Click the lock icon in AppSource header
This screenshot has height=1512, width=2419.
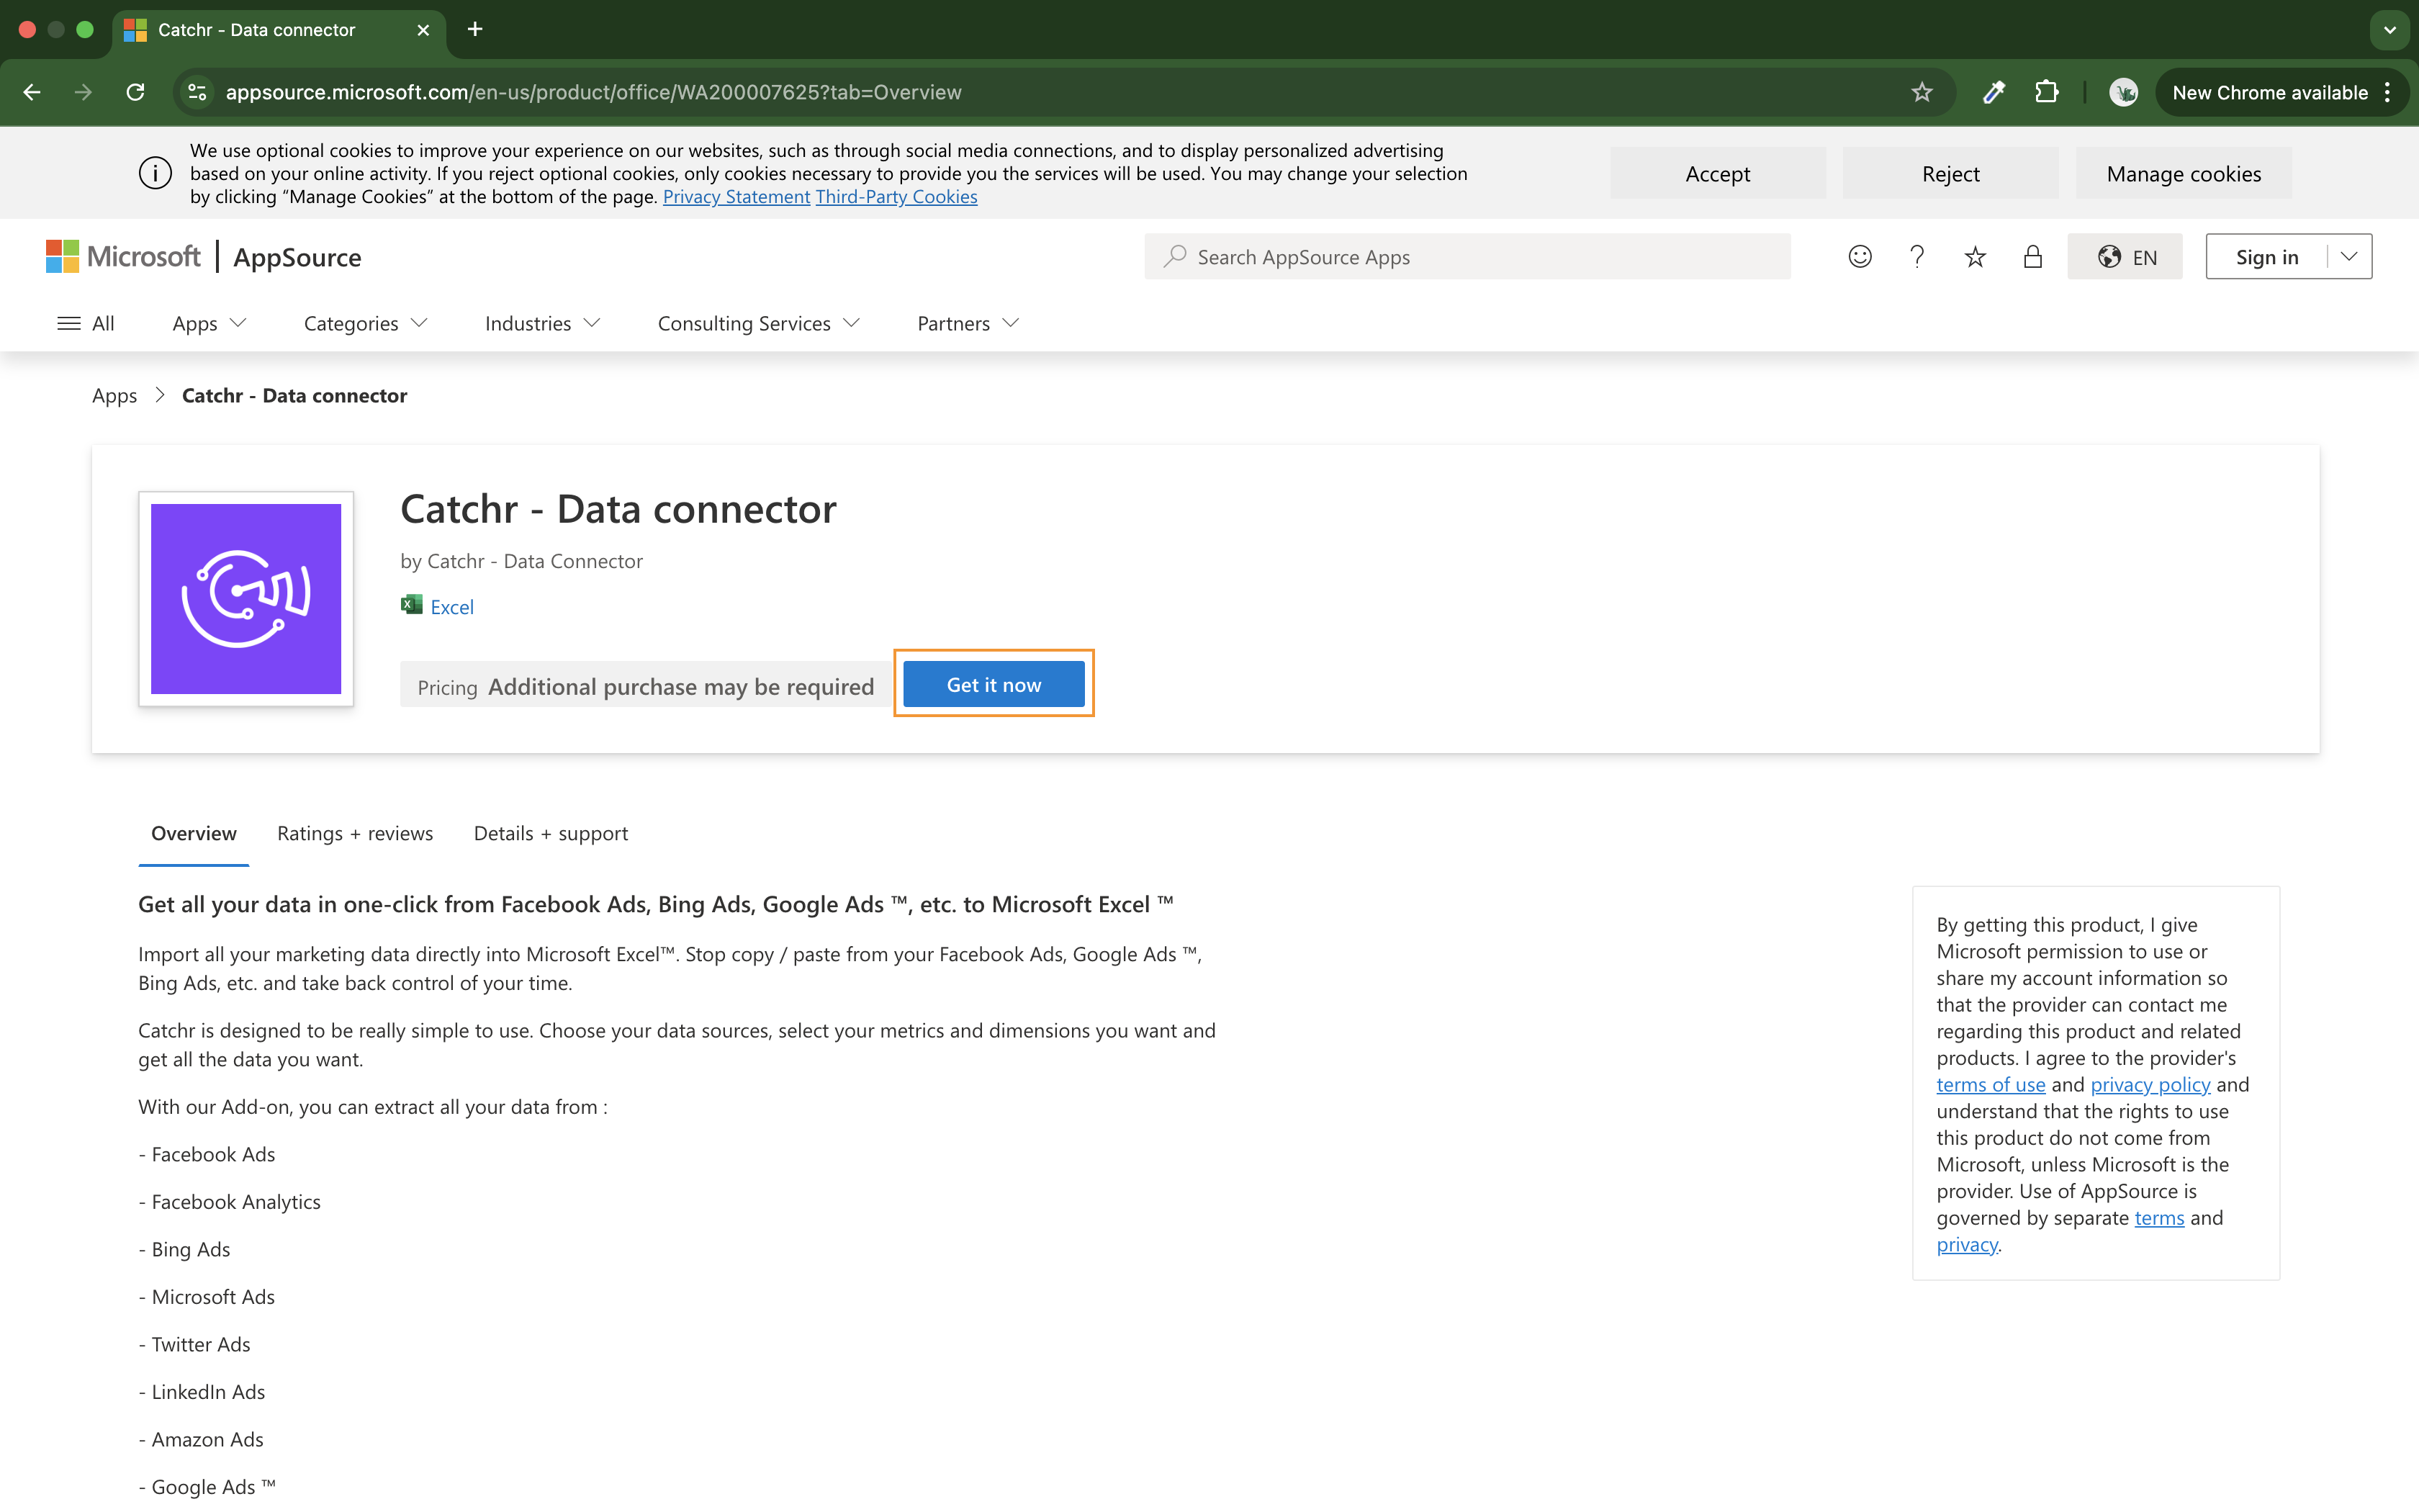click(x=2032, y=257)
